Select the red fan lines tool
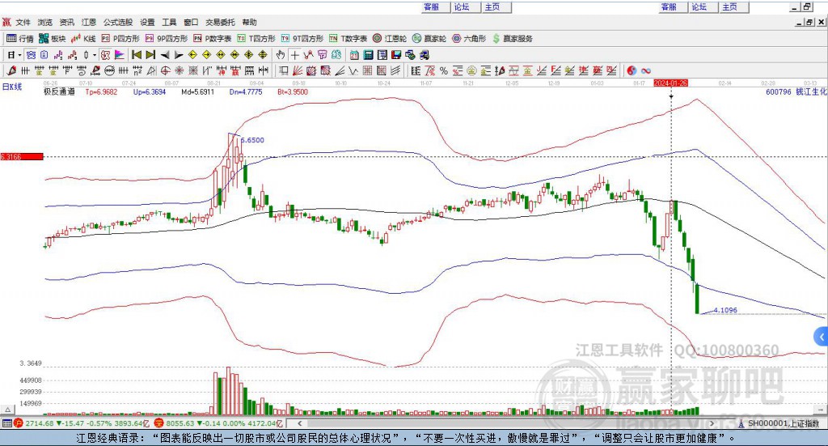 [298, 70]
